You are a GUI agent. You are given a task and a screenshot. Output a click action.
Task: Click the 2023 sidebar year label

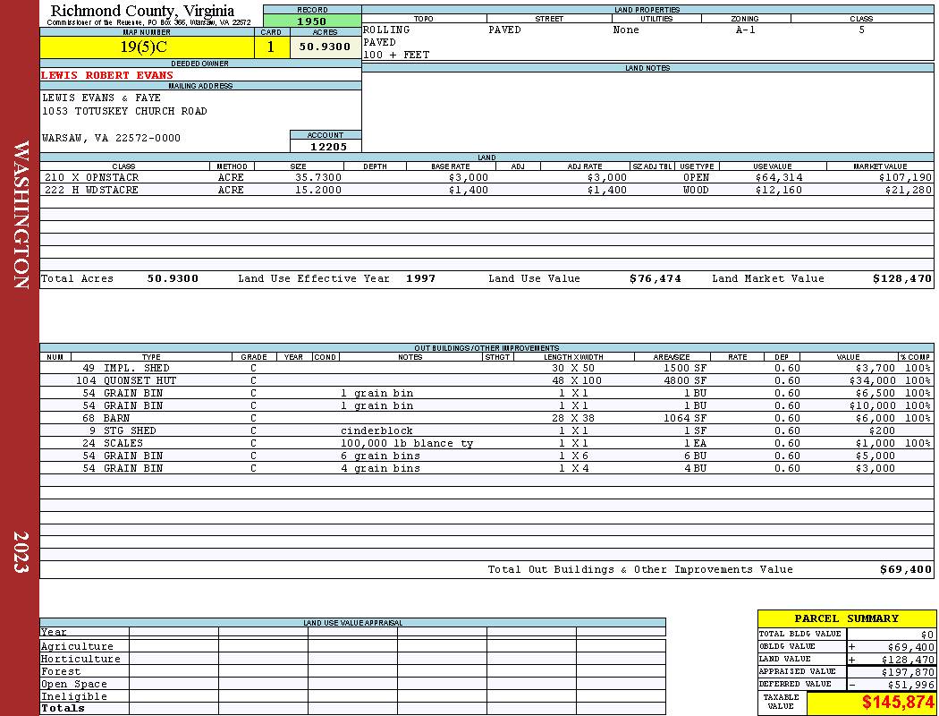[21, 552]
